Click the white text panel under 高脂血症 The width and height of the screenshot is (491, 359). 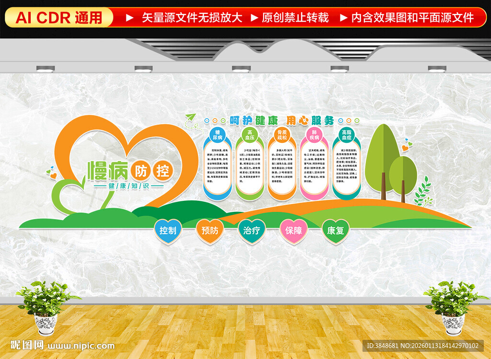(346, 168)
